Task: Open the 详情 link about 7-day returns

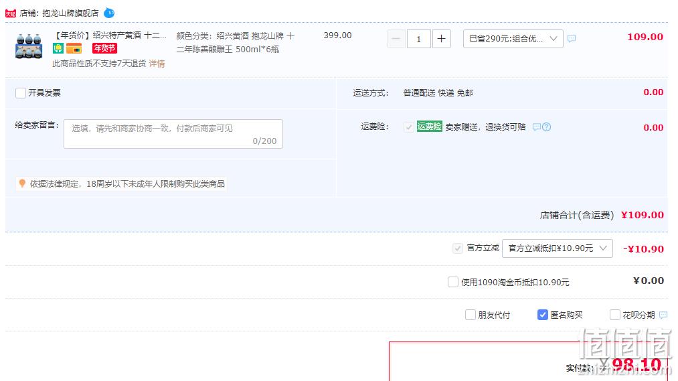Action: (157, 64)
